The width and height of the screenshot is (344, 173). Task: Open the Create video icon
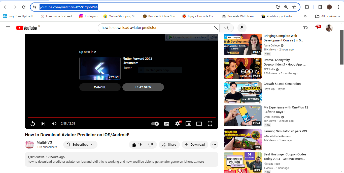[305, 28]
